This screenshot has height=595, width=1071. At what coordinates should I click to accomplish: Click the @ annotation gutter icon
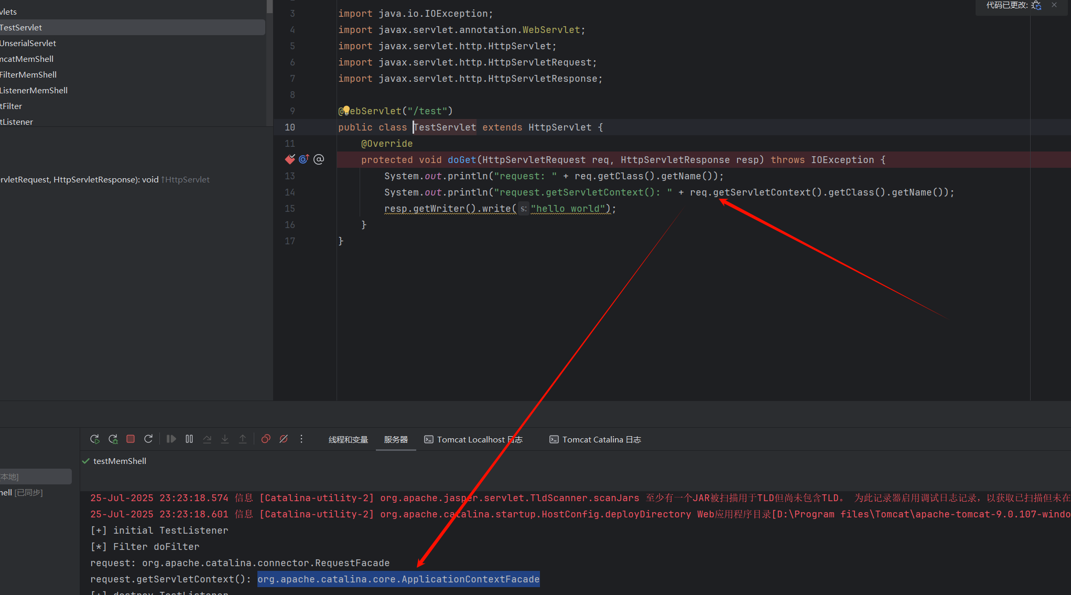click(319, 159)
